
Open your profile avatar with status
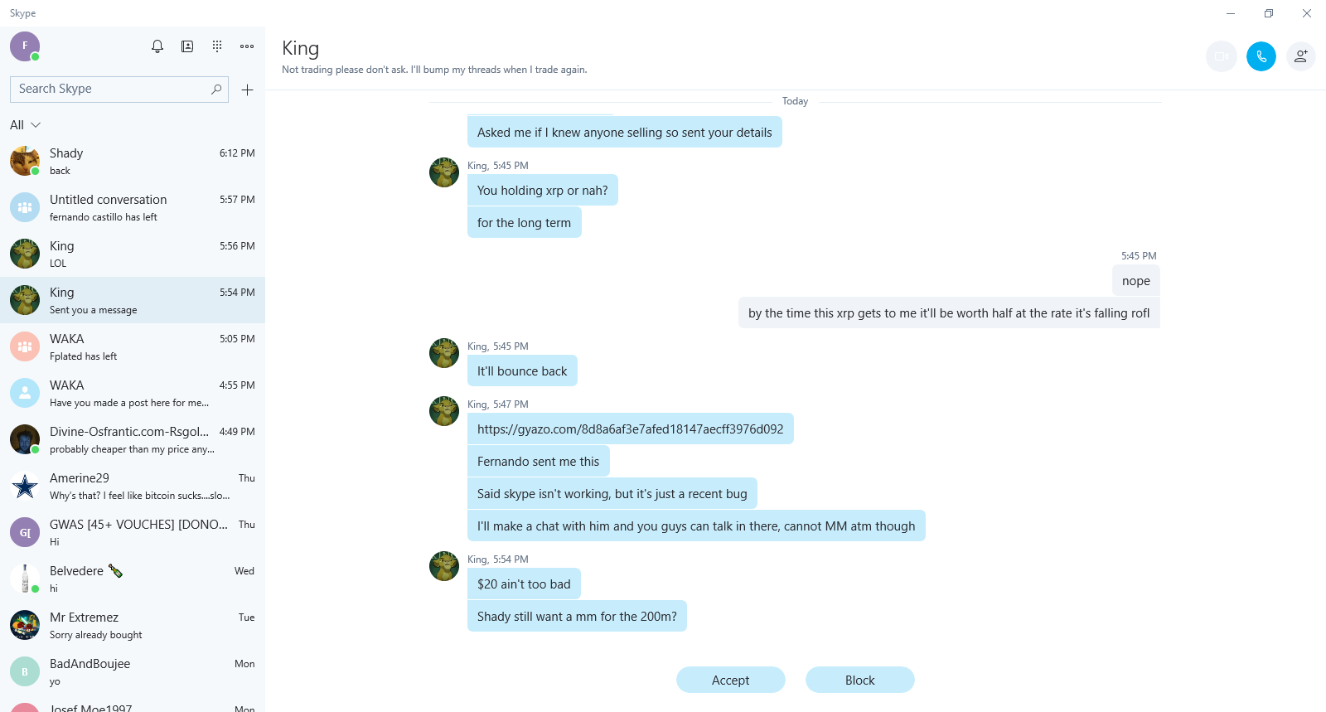tap(25, 46)
